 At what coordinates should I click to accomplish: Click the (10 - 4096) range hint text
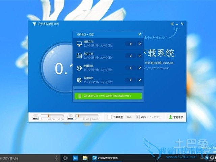154,117
